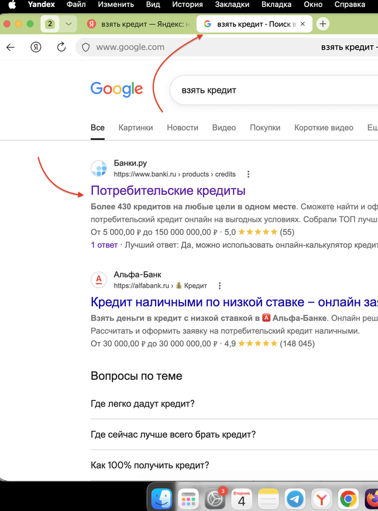Screen dimensions: 378x511
Task: Click the back navigation arrow
Action: click(11, 47)
